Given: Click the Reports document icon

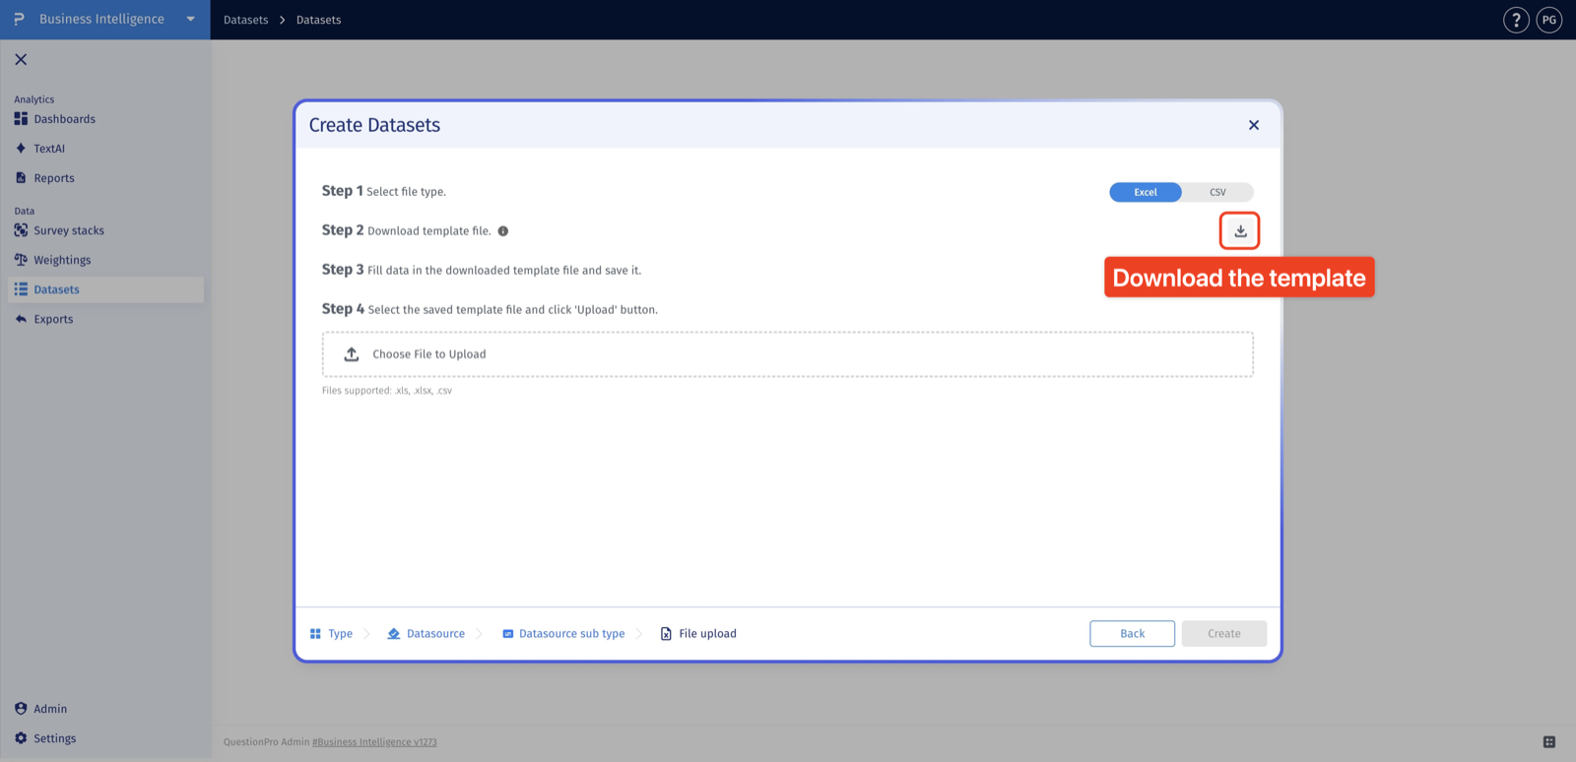Looking at the screenshot, I should pyautogui.click(x=21, y=178).
